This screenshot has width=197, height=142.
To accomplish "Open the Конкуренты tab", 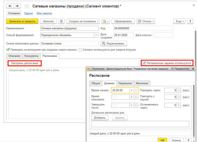I will click(x=31, y=56).
